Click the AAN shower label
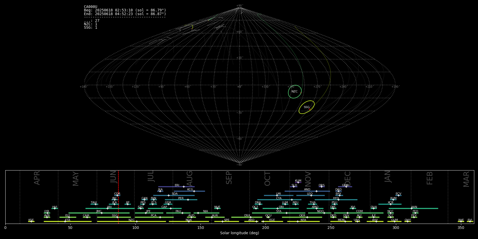The image size is (478, 239). pyautogui.click(x=414, y=207)
